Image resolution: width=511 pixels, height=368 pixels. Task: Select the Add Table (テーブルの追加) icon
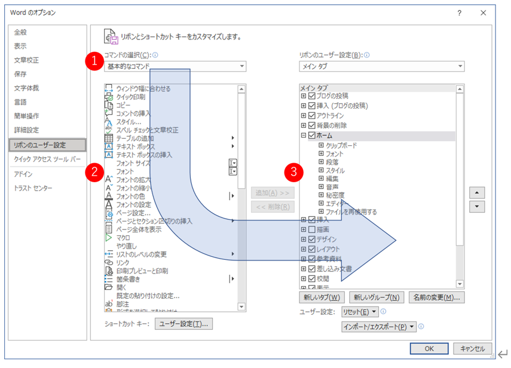[109, 138]
